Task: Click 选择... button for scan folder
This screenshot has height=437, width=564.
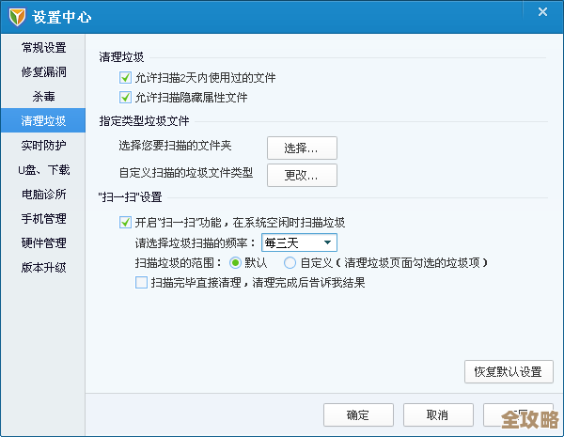Action: point(302,148)
